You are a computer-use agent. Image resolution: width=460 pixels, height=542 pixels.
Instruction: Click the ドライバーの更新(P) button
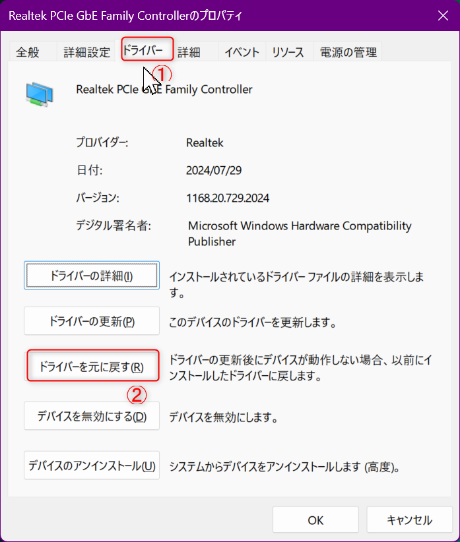point(92,321)
